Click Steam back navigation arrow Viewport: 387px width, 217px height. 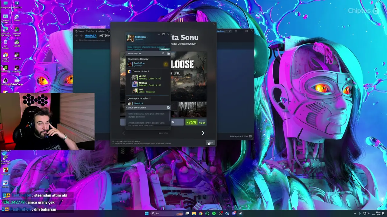[x=76, y=36]
